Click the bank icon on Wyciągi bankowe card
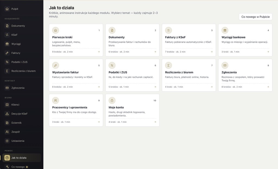 [225, 30]
